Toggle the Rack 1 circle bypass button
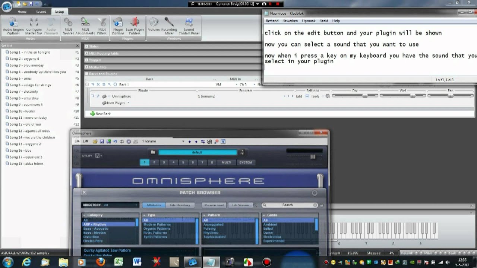 pos(115,84)
